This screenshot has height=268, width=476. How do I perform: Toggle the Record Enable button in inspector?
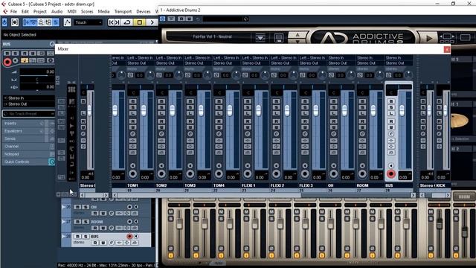click(7, 62)
